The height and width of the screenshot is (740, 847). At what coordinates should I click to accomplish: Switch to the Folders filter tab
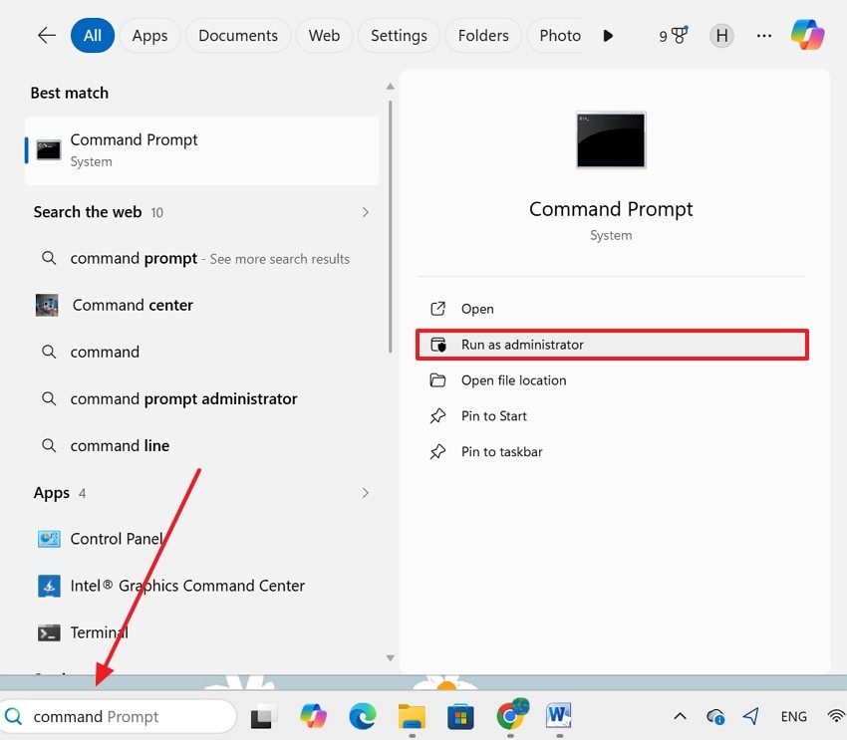point(483,36)
